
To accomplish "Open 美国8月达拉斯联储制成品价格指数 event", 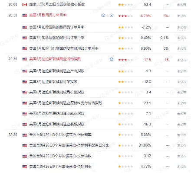I will pyautogui.click(x=57, y=92).
